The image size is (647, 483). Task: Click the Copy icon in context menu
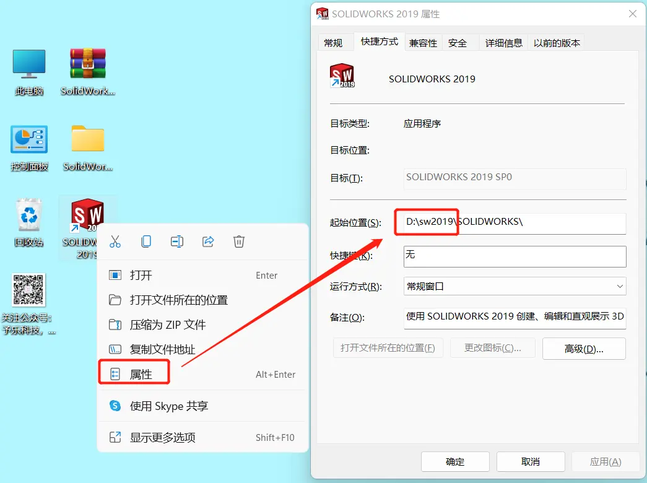[x=146, y=241]
